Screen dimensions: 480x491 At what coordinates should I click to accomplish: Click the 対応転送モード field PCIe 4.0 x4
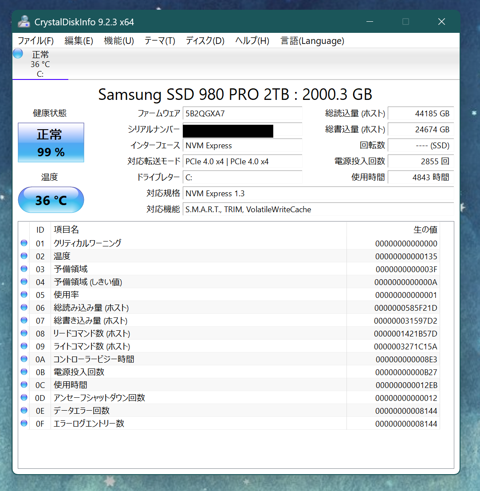pyautogui.click(x=243, y=161)
